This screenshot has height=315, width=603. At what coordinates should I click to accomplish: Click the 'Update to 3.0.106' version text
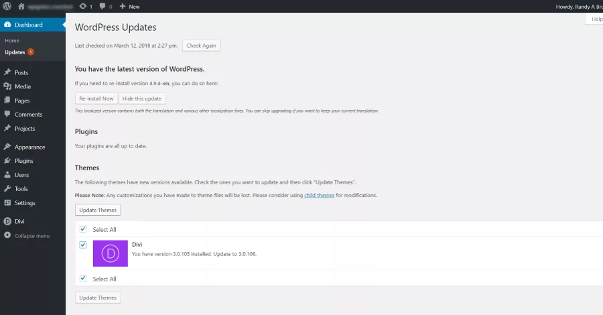234,254
